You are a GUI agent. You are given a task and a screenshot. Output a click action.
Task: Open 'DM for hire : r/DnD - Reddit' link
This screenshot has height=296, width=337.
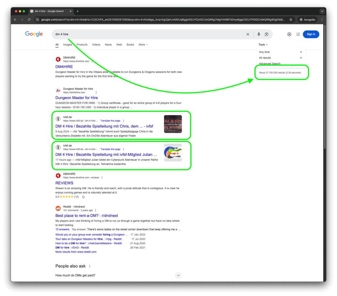(x=72, y=247)
